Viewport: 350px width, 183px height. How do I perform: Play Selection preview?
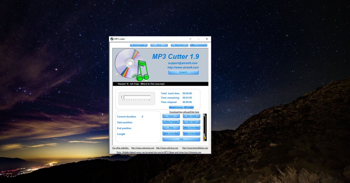pos(191,128)
